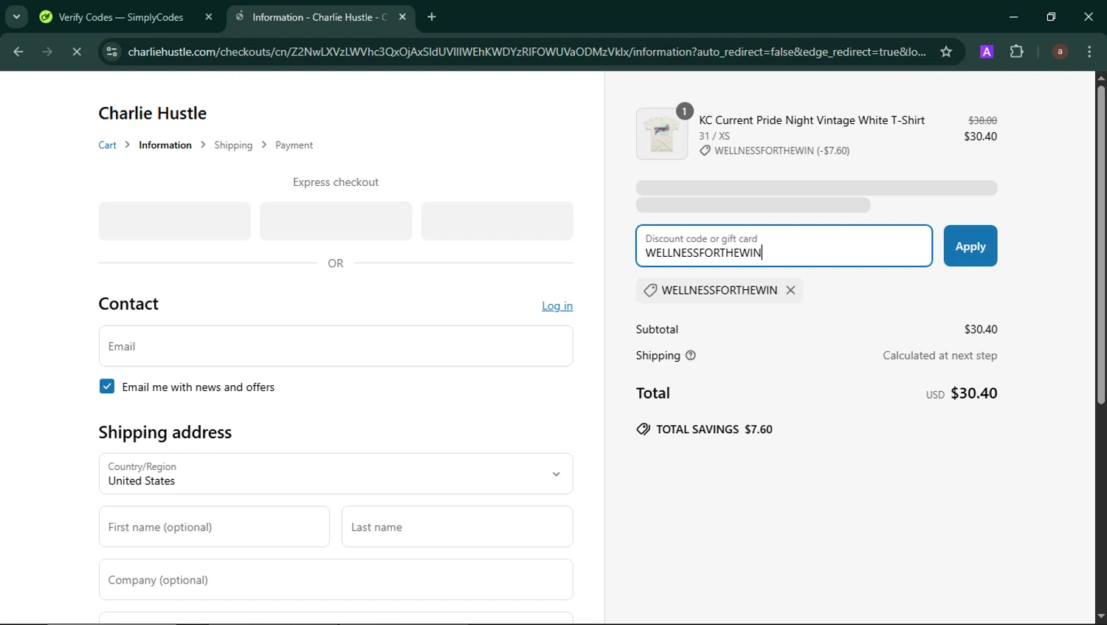
Task: Focus the Discount code or gift card field
Action: 784,246
